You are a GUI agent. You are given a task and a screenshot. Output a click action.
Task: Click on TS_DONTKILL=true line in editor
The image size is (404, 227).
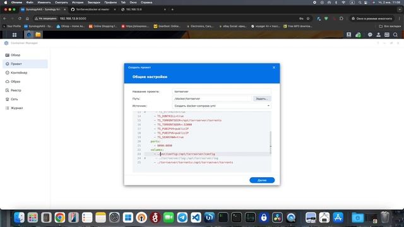point(170,116)
